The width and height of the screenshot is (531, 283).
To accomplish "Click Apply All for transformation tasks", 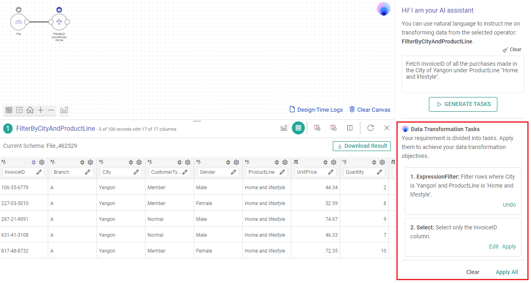I will 507,272.
